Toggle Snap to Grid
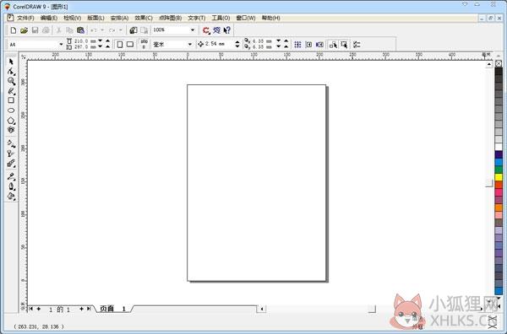This screenshot has width=507, height=334. click(x=297, y=45)
